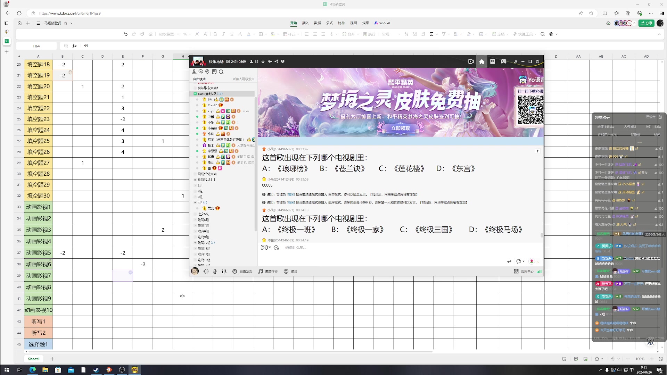Click the green 分享 share button
This screenshot has height=375, width=667.
click(x=647, y=23)
